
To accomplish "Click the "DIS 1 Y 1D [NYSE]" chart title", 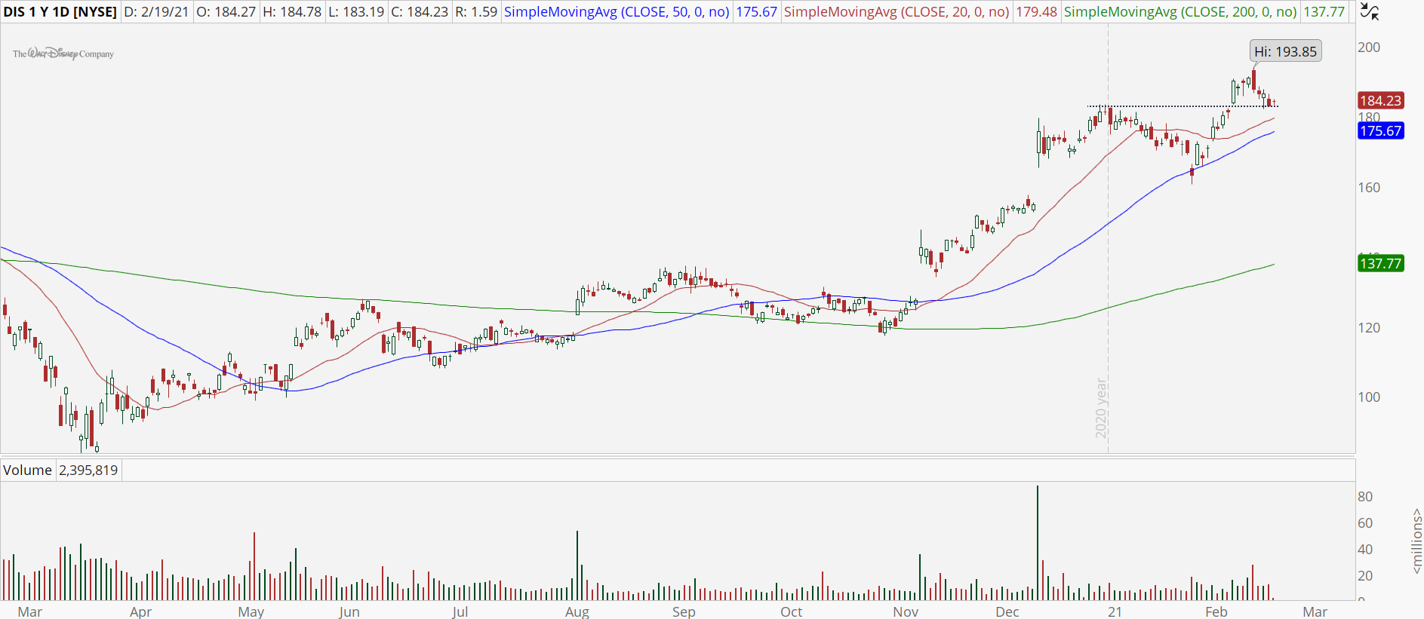I will (x=60, y=12).
